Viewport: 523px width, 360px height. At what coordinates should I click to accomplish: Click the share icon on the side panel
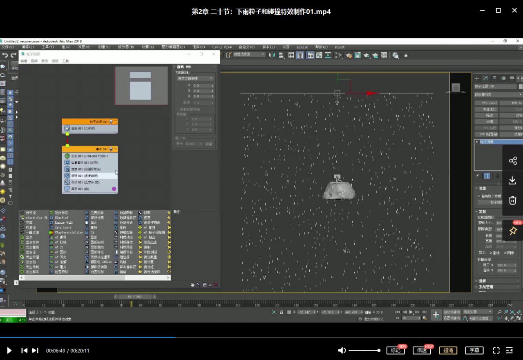513,160
